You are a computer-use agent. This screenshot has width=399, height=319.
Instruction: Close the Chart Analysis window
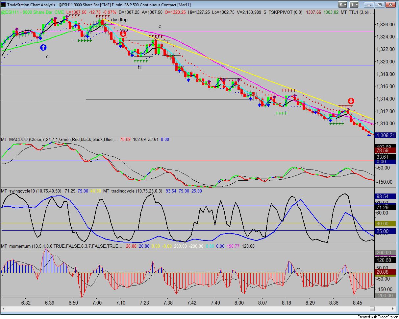390,5
